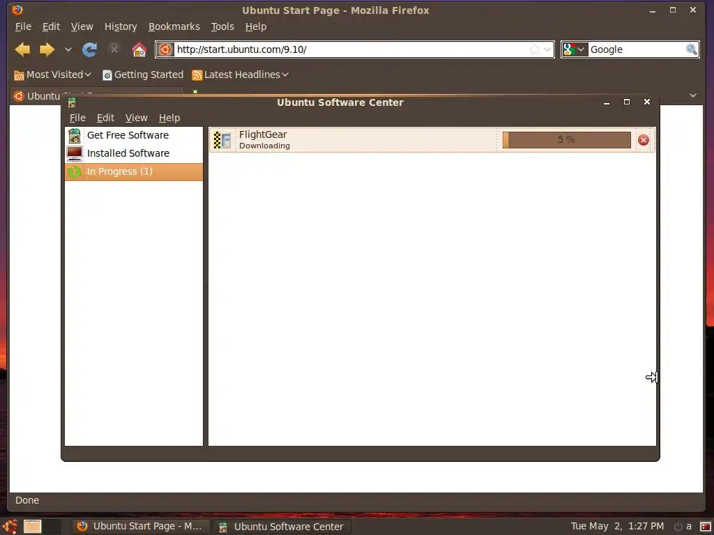The image size is (714, 535).
Task: Click the FlightGear application icon
Action: [222, 139]
